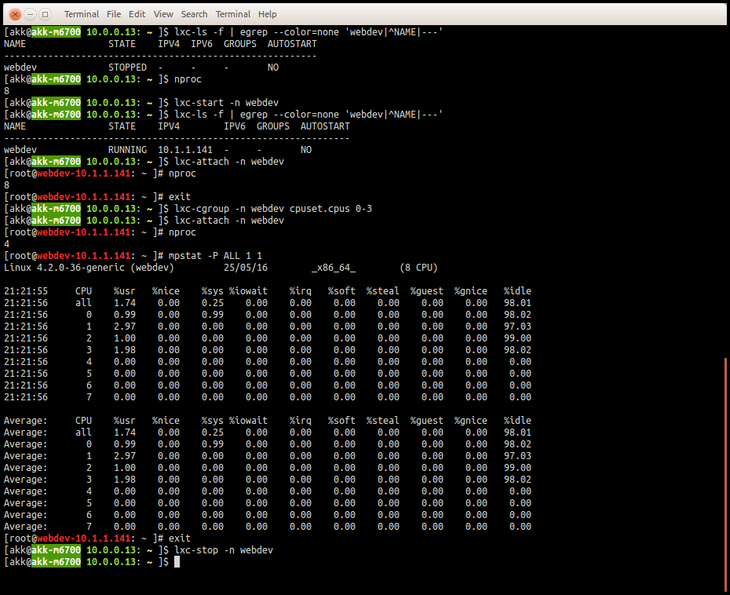The width and height of the screenshot is (730, 595).
Task: Minimize the terminal window
Action: pyautogui.click(x=30, y=14)
